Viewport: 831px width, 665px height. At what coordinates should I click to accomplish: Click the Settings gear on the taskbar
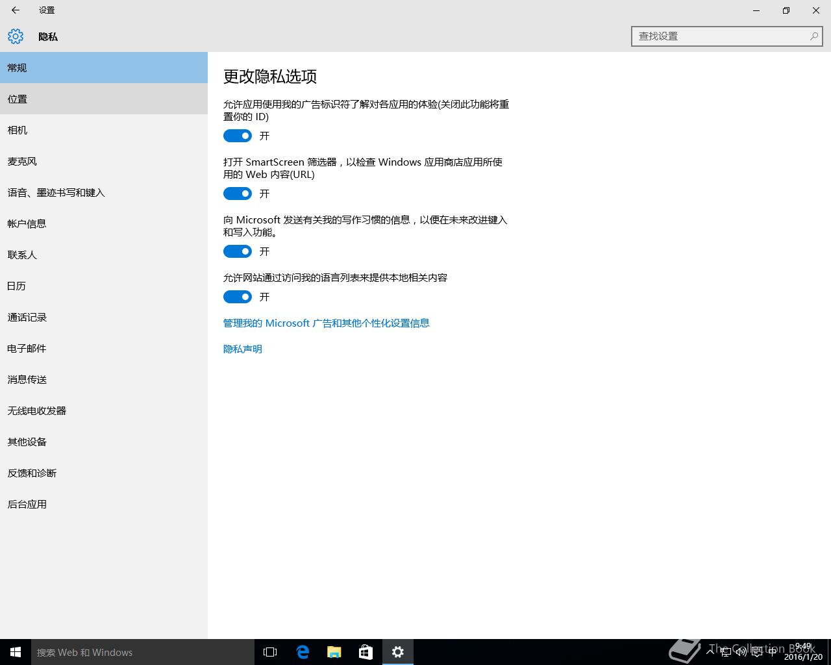tap(398, 652)
